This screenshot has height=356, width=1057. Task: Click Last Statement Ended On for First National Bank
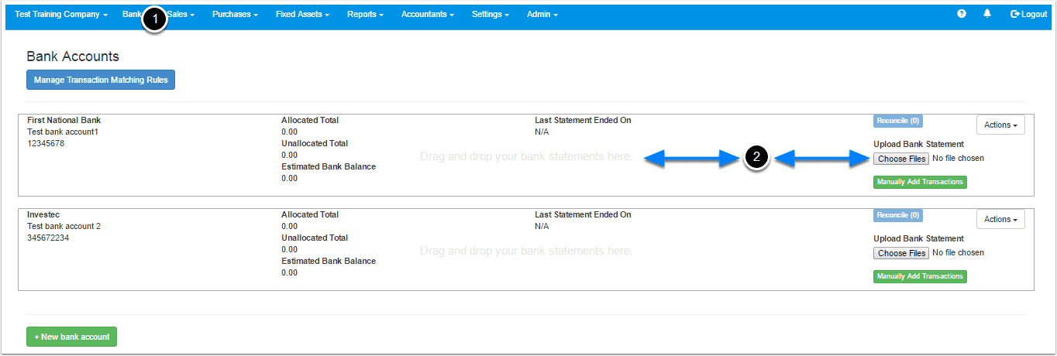tap(583, 120)
